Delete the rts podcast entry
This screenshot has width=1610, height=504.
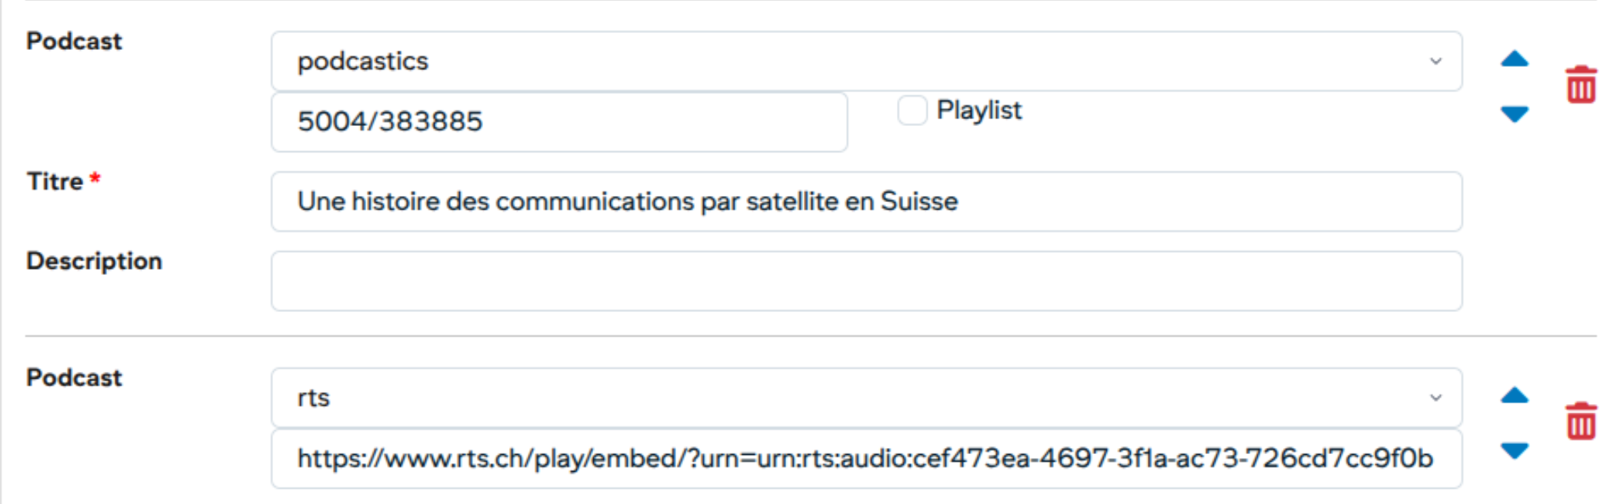(1580, 421)
